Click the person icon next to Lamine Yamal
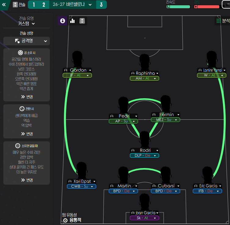The image size is (230, 225). [200, 70]
